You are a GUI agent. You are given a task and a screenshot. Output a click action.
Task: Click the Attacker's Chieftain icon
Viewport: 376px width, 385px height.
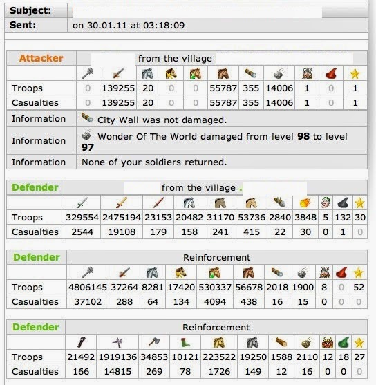(x=307, y=73)
